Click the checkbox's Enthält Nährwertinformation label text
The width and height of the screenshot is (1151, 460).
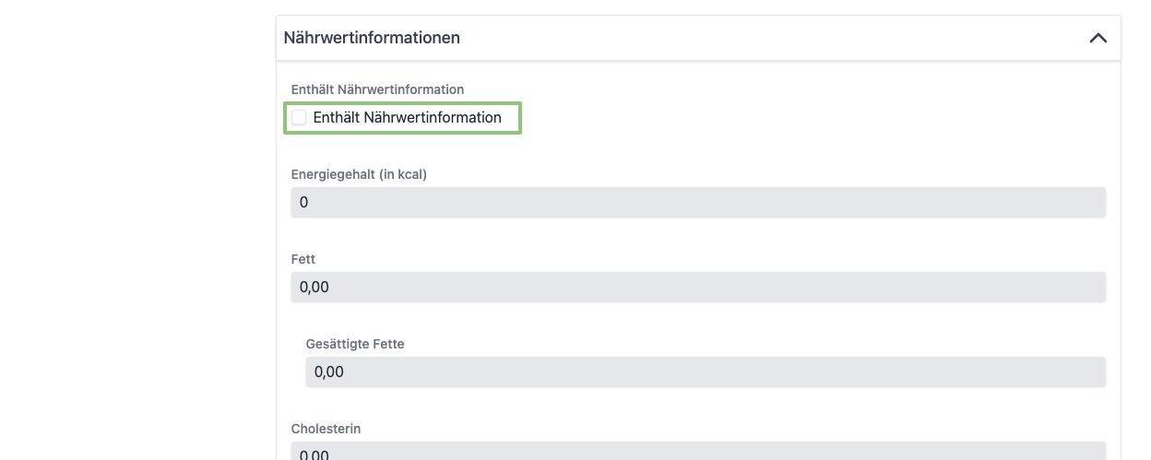[407, 117]
